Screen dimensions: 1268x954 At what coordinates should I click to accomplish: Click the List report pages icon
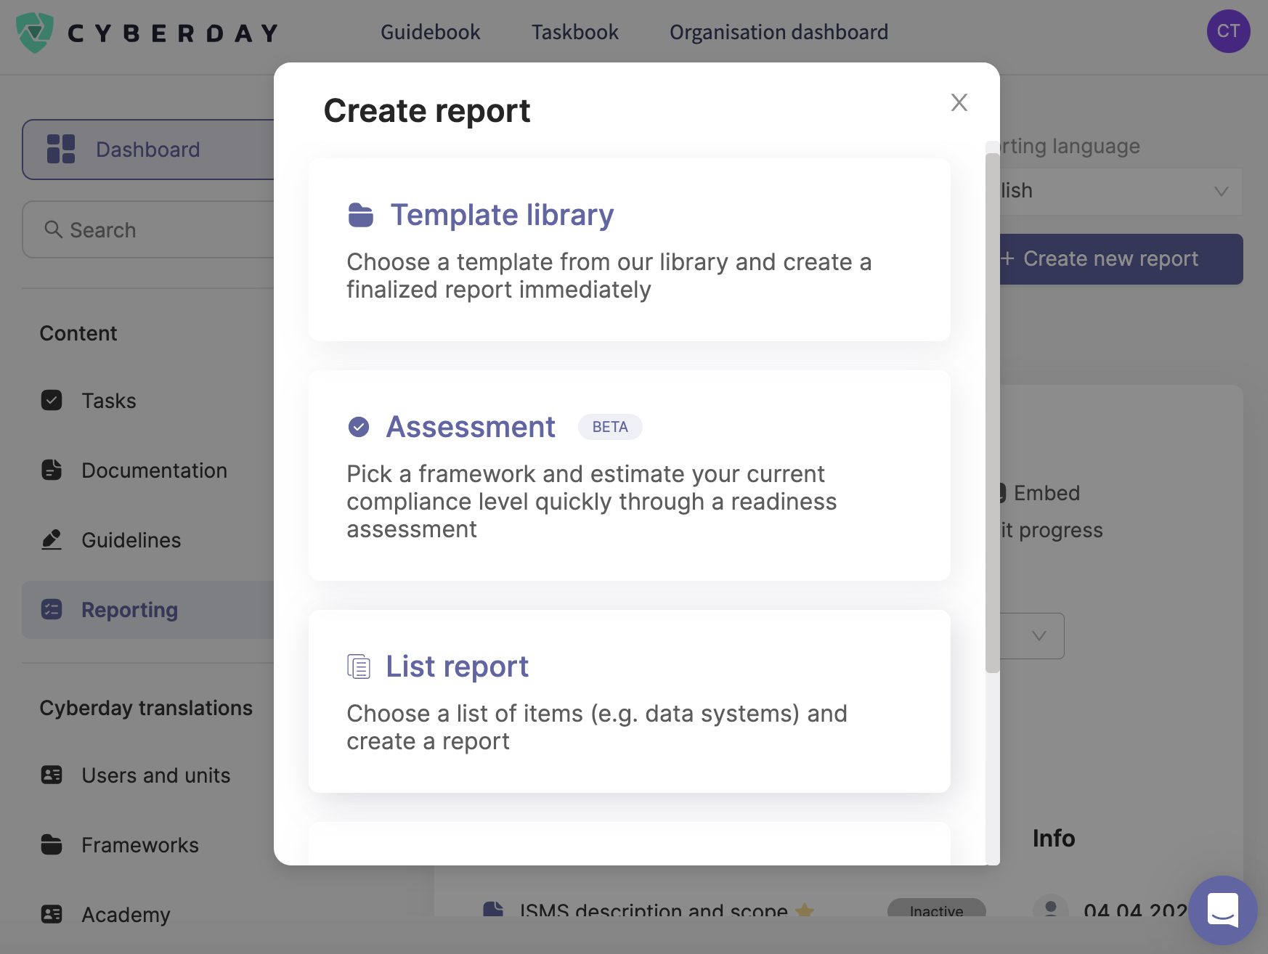[359, 666]
